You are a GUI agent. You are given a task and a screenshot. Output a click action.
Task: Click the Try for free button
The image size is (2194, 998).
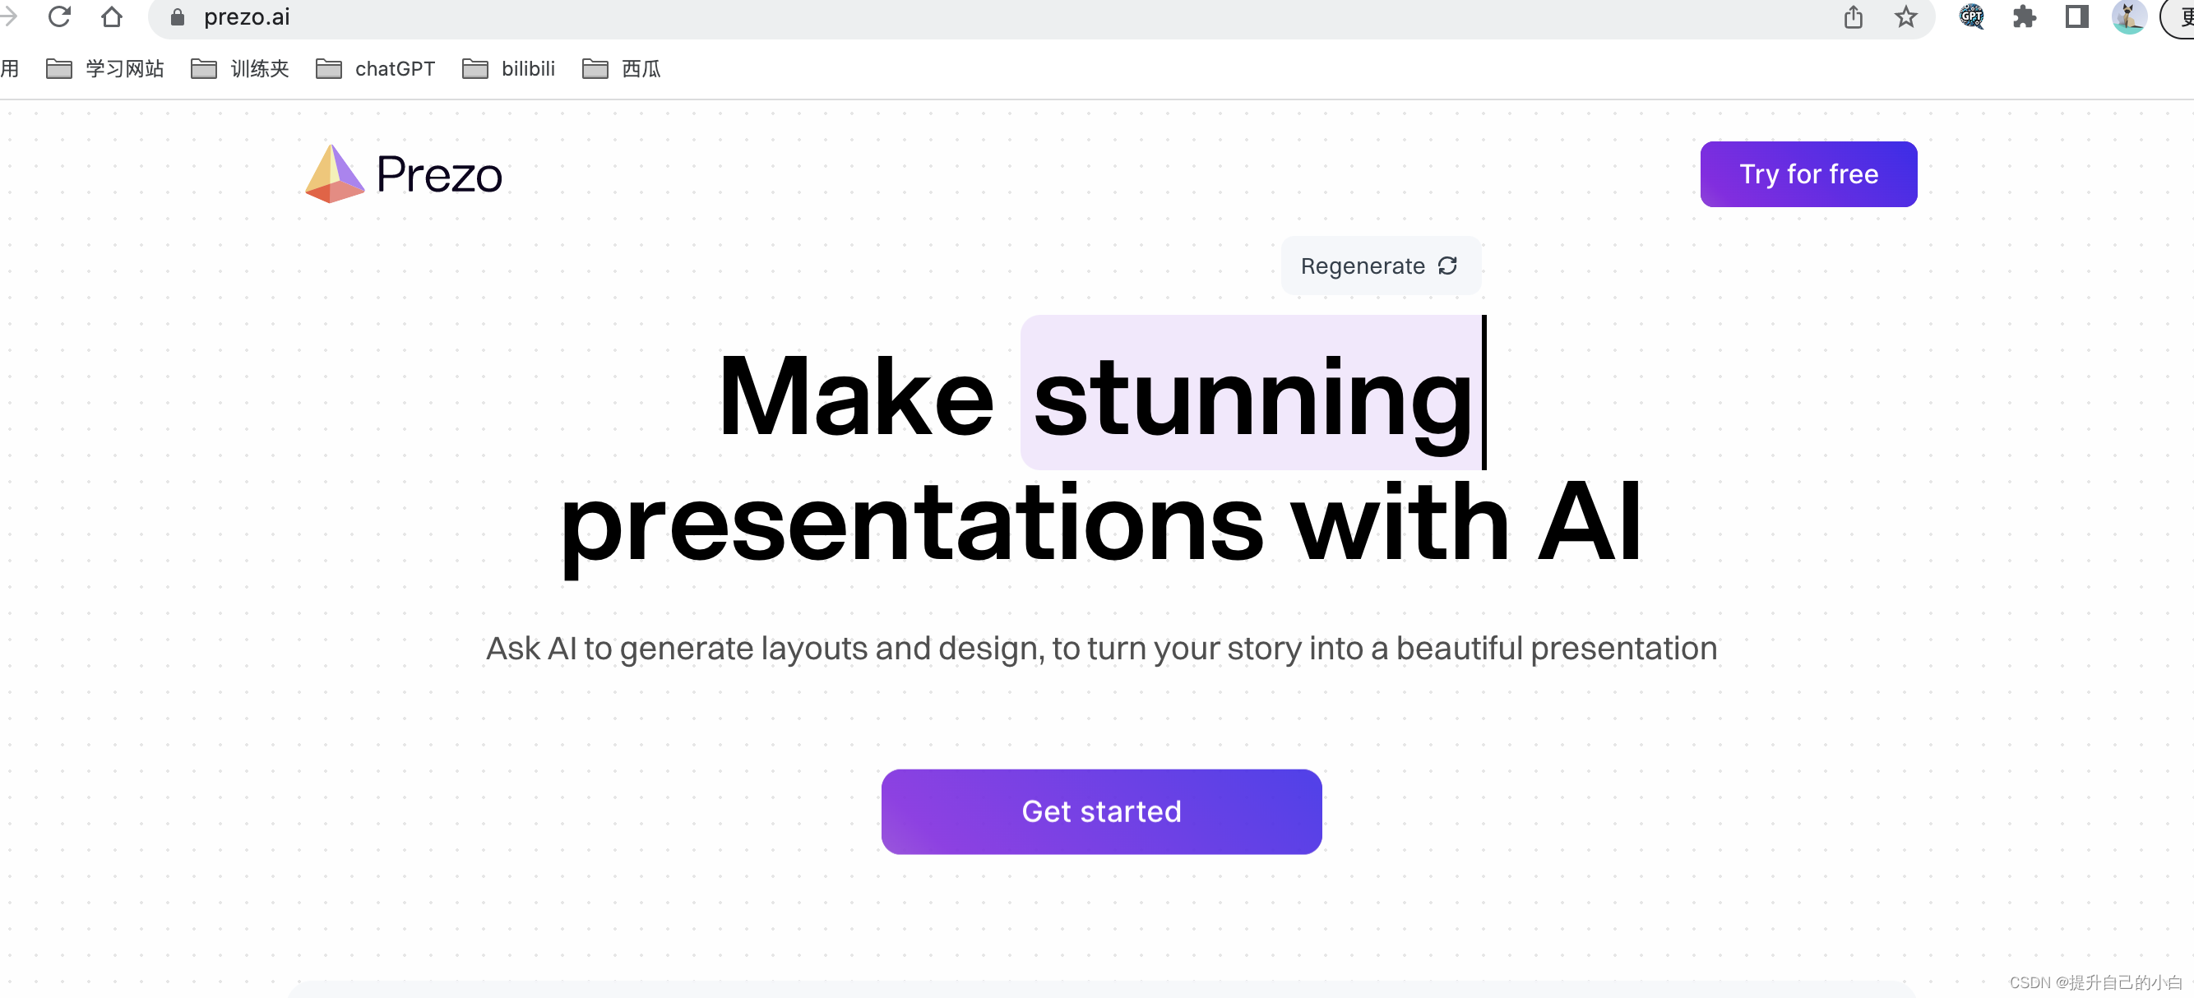1808,173
